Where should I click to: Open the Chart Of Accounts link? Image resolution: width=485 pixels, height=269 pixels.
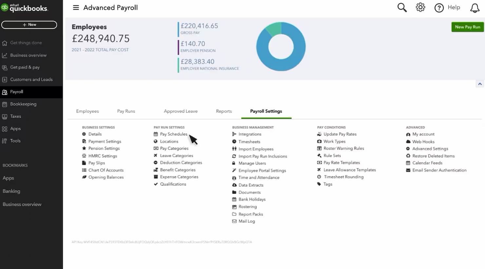pos(106,170)
